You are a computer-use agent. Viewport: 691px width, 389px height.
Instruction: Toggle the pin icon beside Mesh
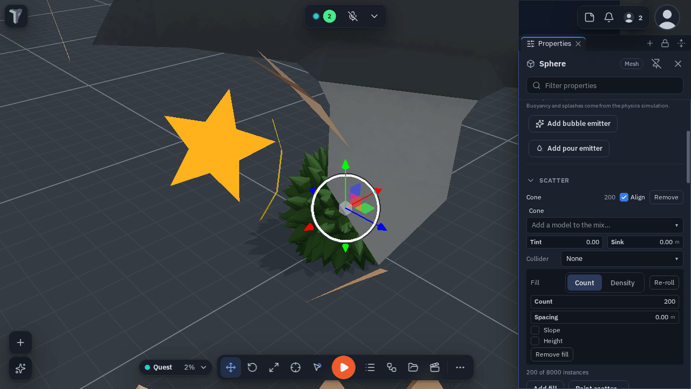point(656,64)
